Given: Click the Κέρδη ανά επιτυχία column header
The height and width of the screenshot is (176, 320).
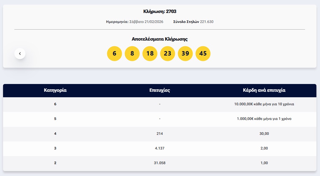Looking at the screenshot, I should click(x=264, y=90).
